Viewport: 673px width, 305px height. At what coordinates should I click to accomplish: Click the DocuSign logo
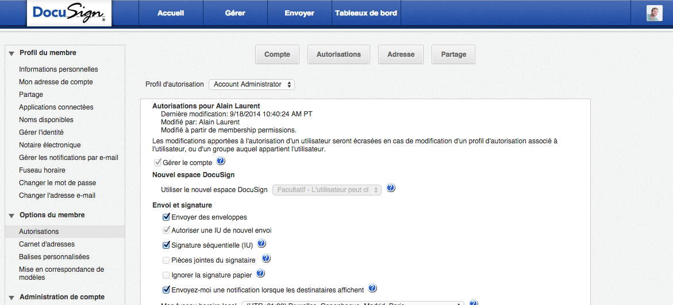point(69,13)
